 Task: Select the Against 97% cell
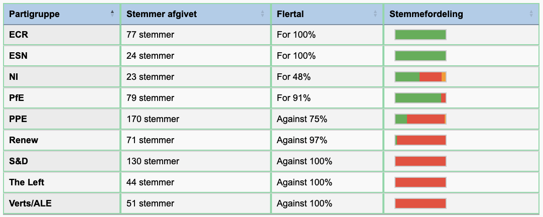pos(327,140)
